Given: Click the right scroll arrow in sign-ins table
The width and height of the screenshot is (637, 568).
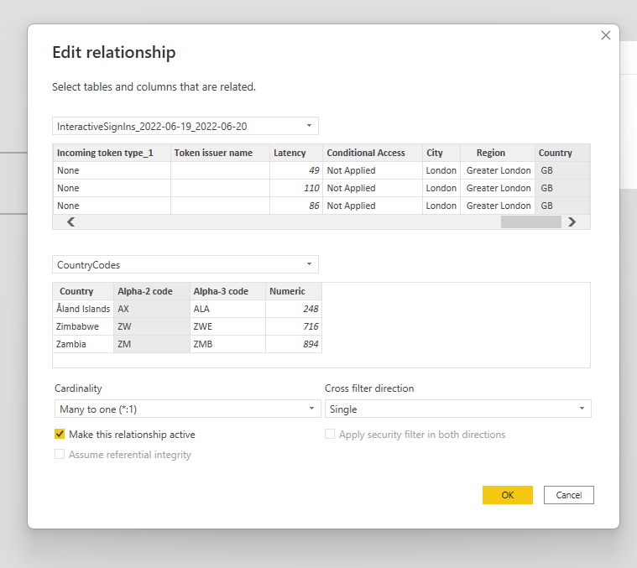Looking at the screenshot, I should (x=572, y=222).
